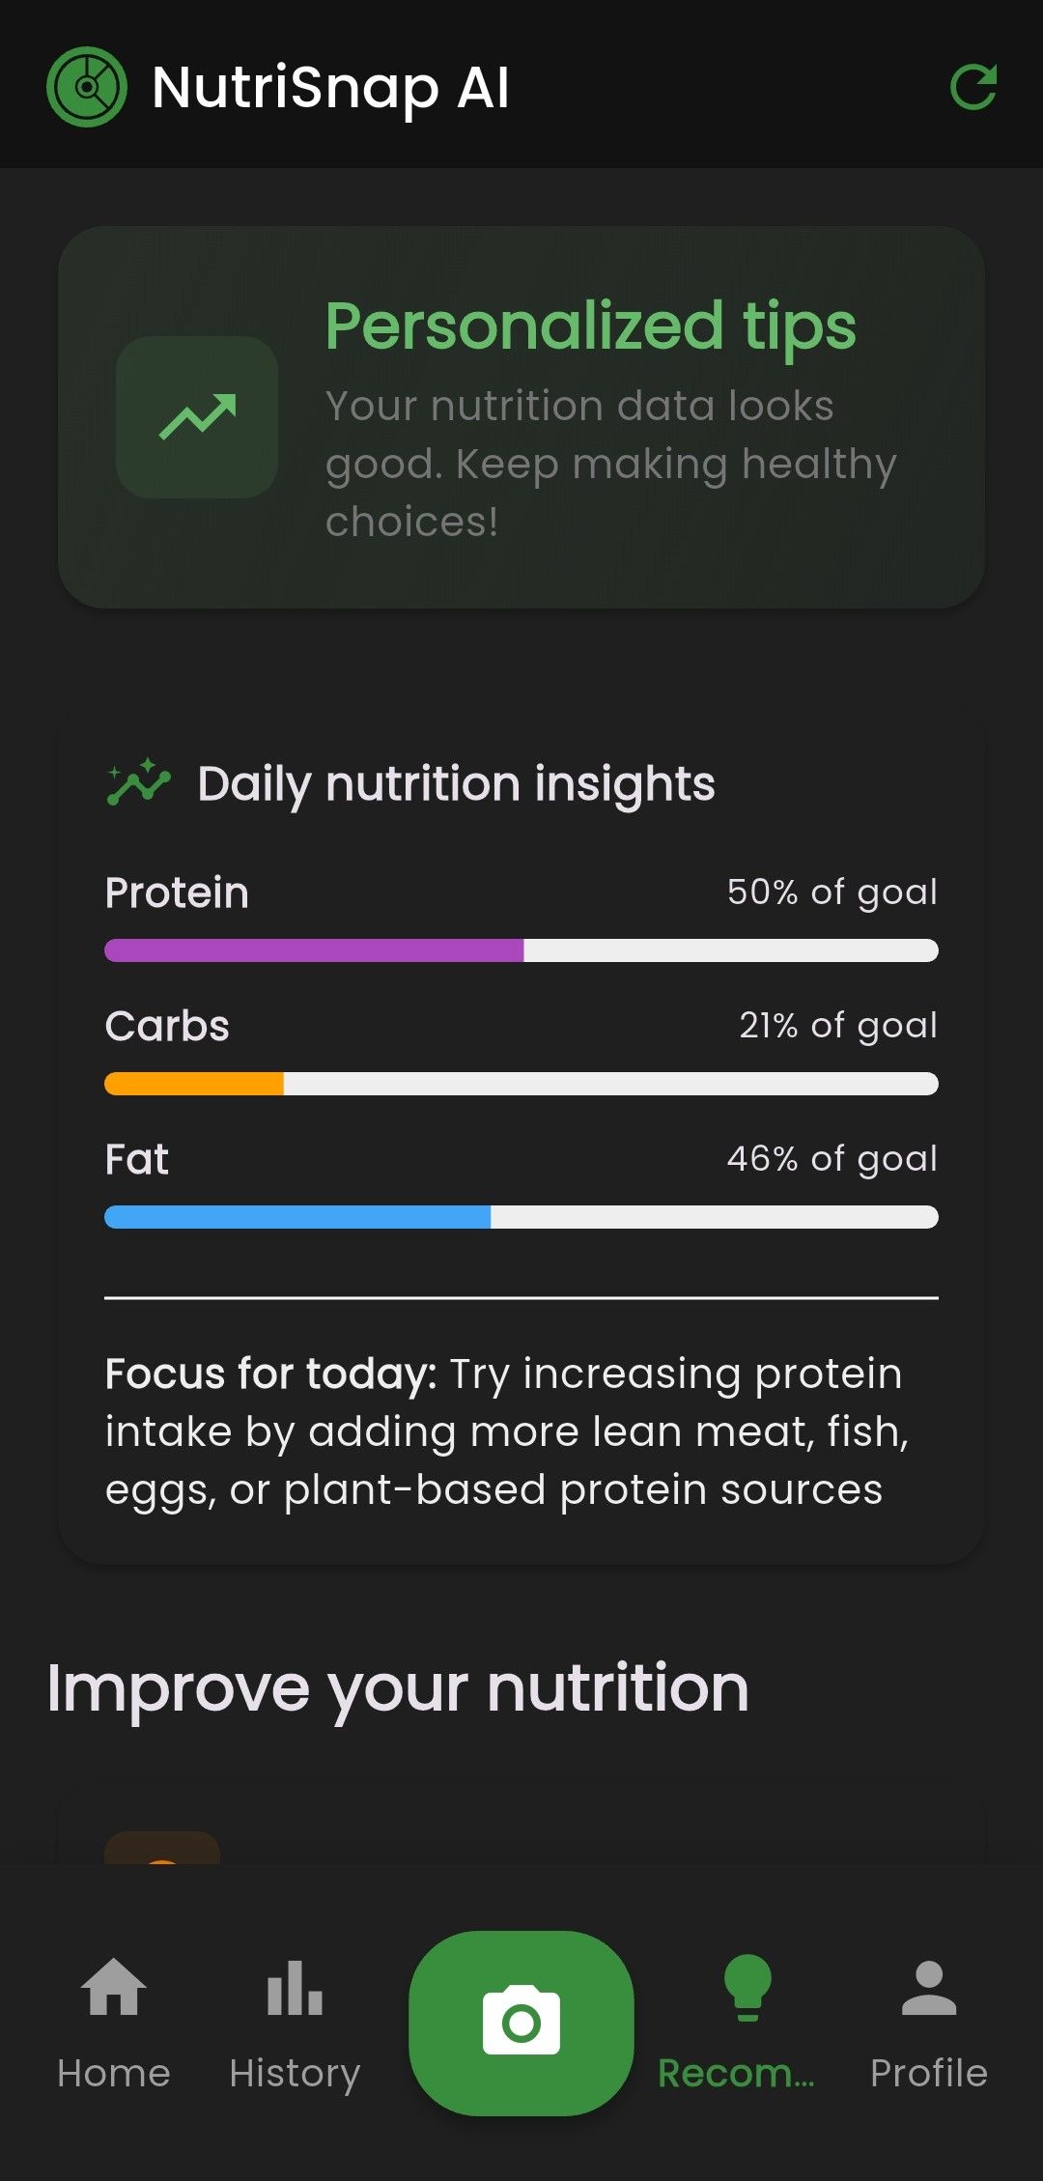Click the NutriSnap AI title text
Viewport: 1043px width, 2181px height.
click(330, 88)
